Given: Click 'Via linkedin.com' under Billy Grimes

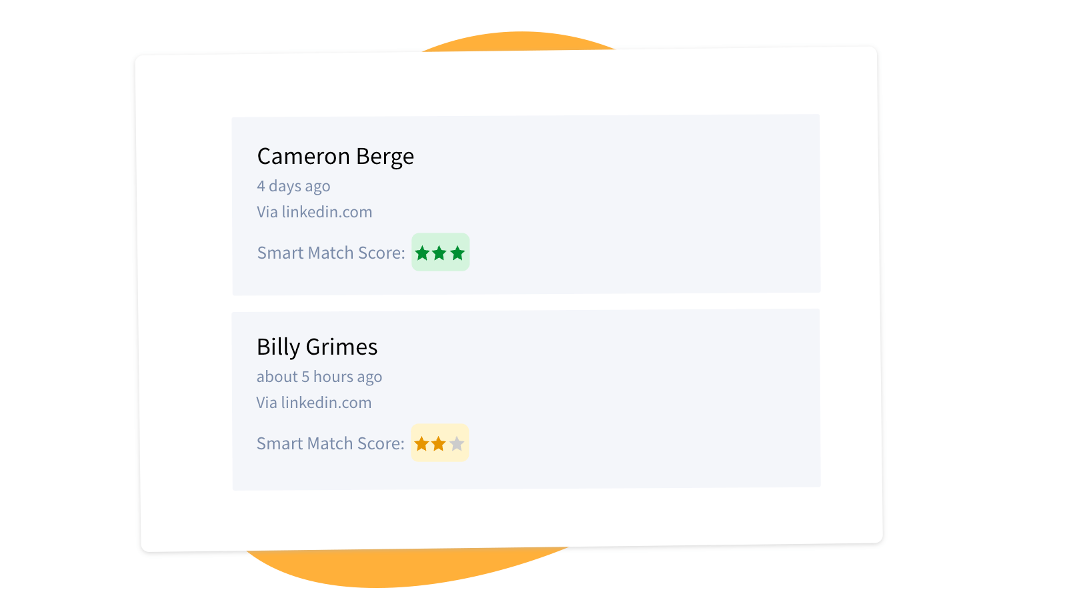Looking at the screenshot, I should pyautogui.click(x=314, y=403).
